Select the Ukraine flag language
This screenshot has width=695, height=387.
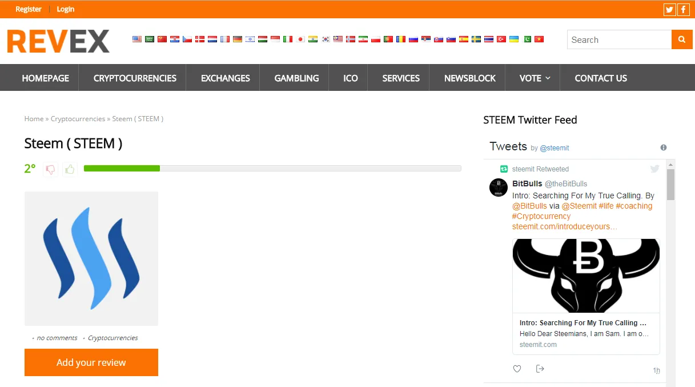pyautogui.click(x=514, y=39)
